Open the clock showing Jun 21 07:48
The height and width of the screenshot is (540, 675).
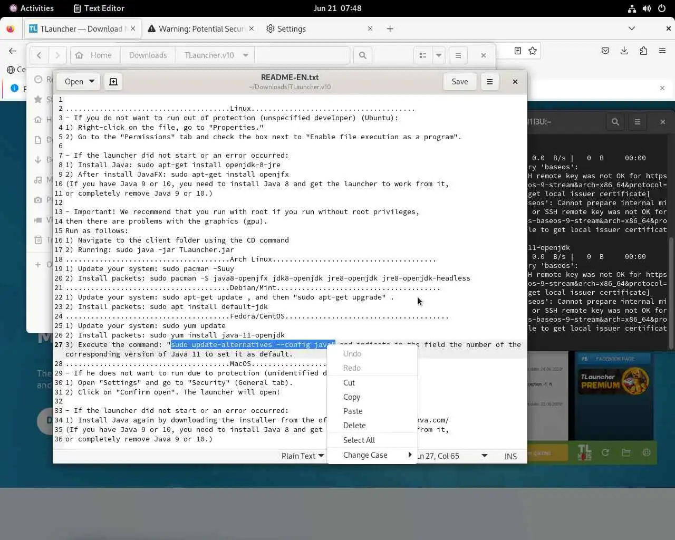337,8
